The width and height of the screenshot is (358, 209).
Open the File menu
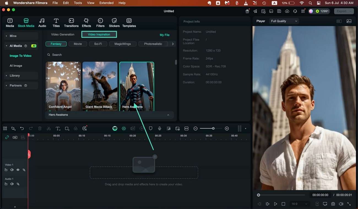(x=55, y=3)
